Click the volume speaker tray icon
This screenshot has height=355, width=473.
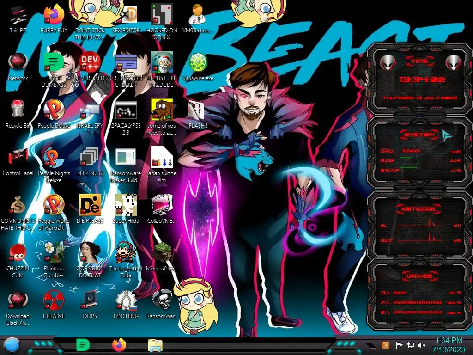point(421,345)
